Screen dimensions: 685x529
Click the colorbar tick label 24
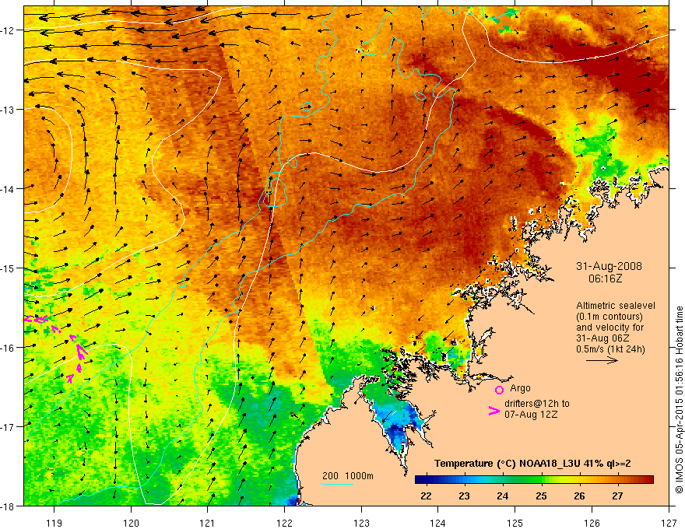pyautogui.click(x=502, y=496)
